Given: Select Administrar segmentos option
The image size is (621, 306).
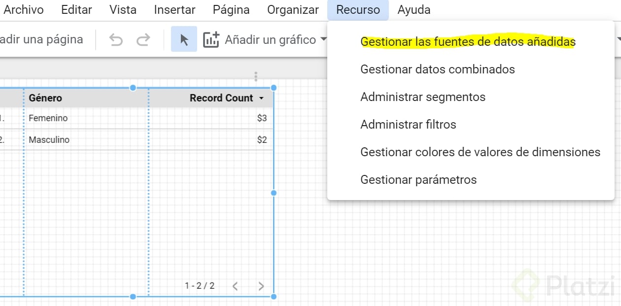Looking at the screenshot, I should click(423, 97).
